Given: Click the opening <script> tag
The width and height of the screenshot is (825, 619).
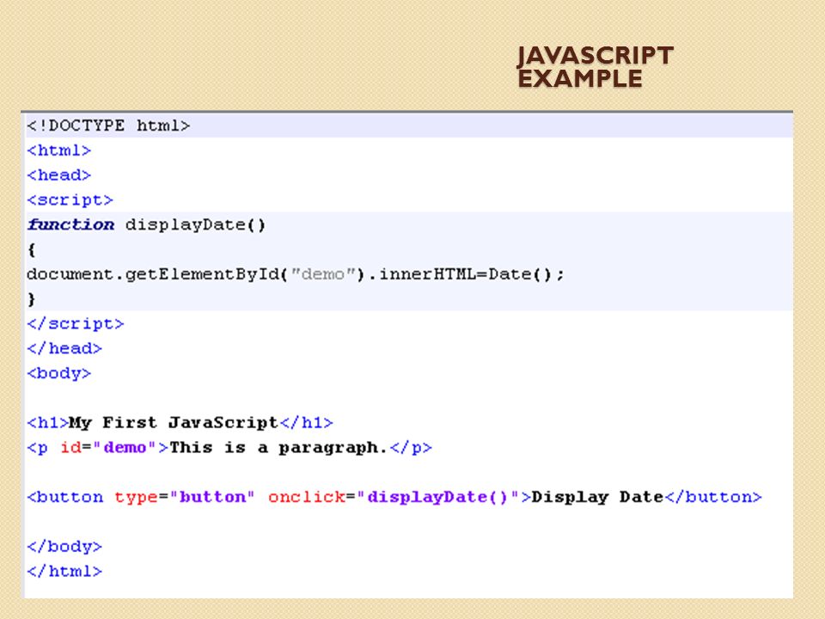Looking at the screenshot, I should 70,200.
